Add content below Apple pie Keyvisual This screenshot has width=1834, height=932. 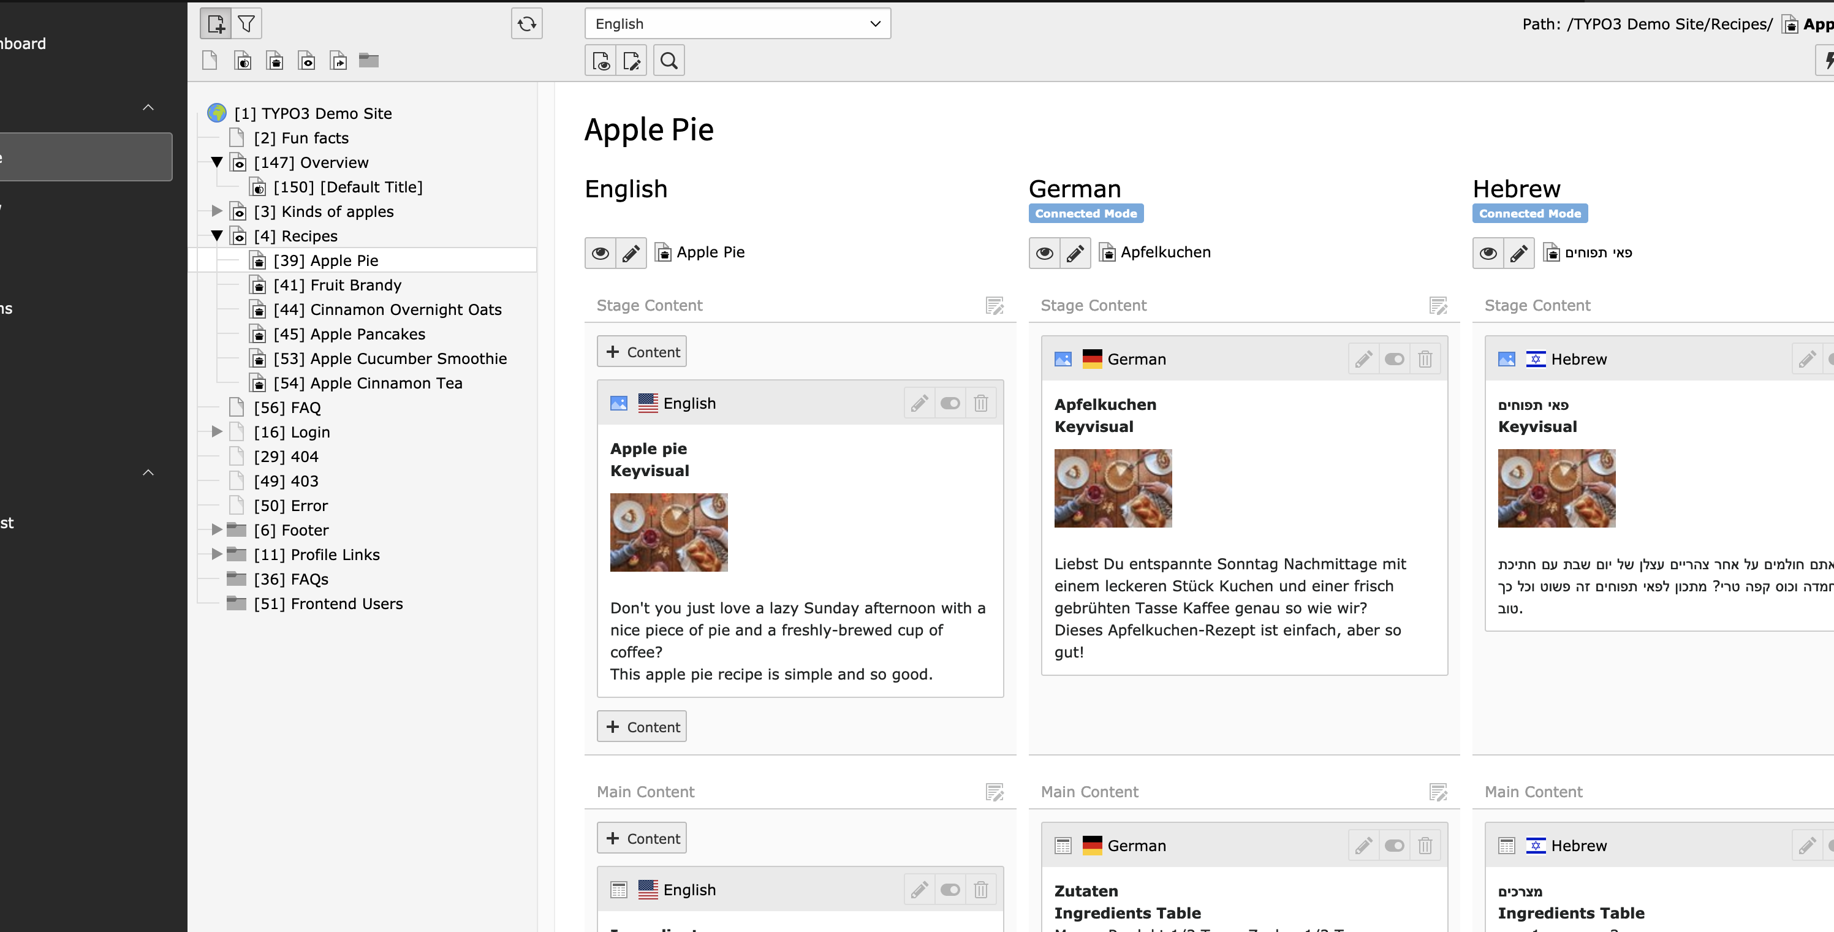pos(642,727)
